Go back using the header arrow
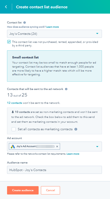The width and height of the screenshot is (110, 199). click(x=6, y=7)
